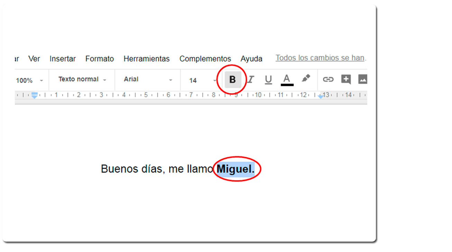Open the Ver menu
Image resolution: width=452 pixels, height=252 pixels.
pos(34,59)
